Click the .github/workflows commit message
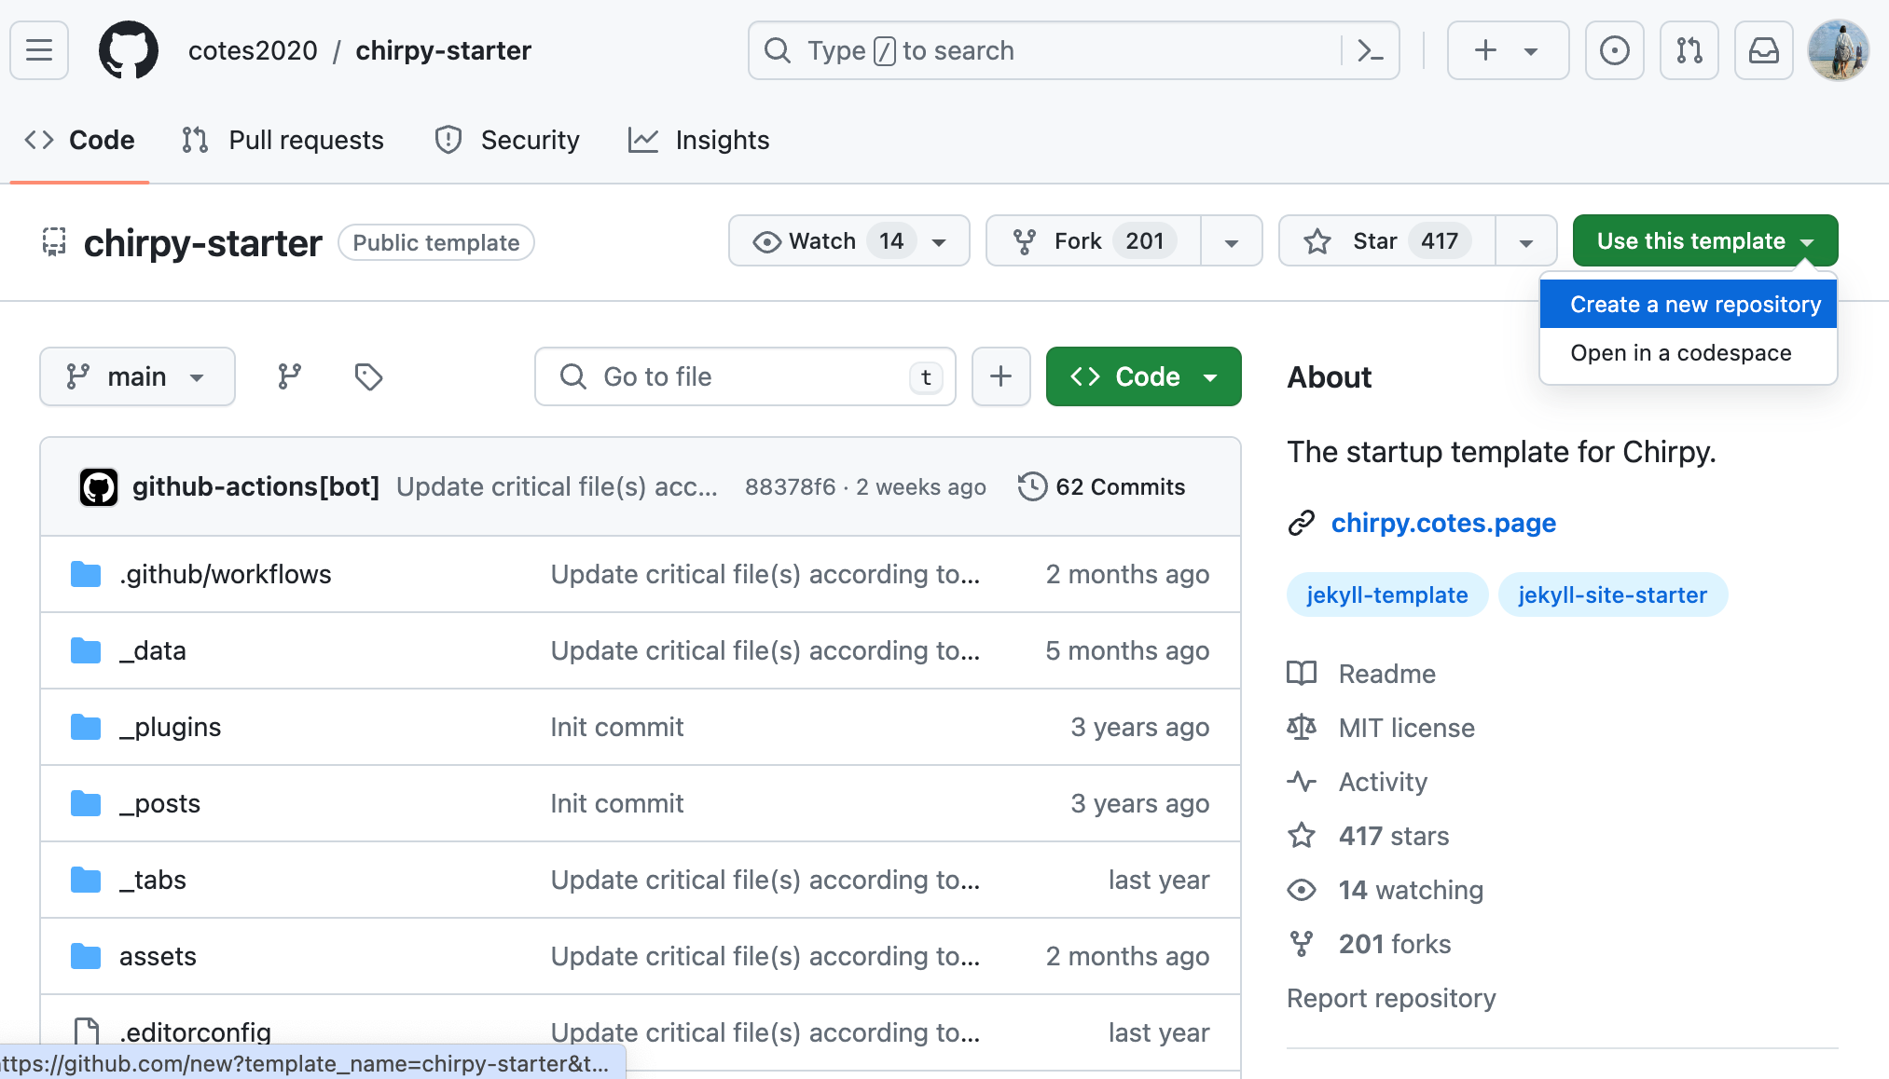The width and height of the screenshot is (1889, 1079). pos(765,574)
